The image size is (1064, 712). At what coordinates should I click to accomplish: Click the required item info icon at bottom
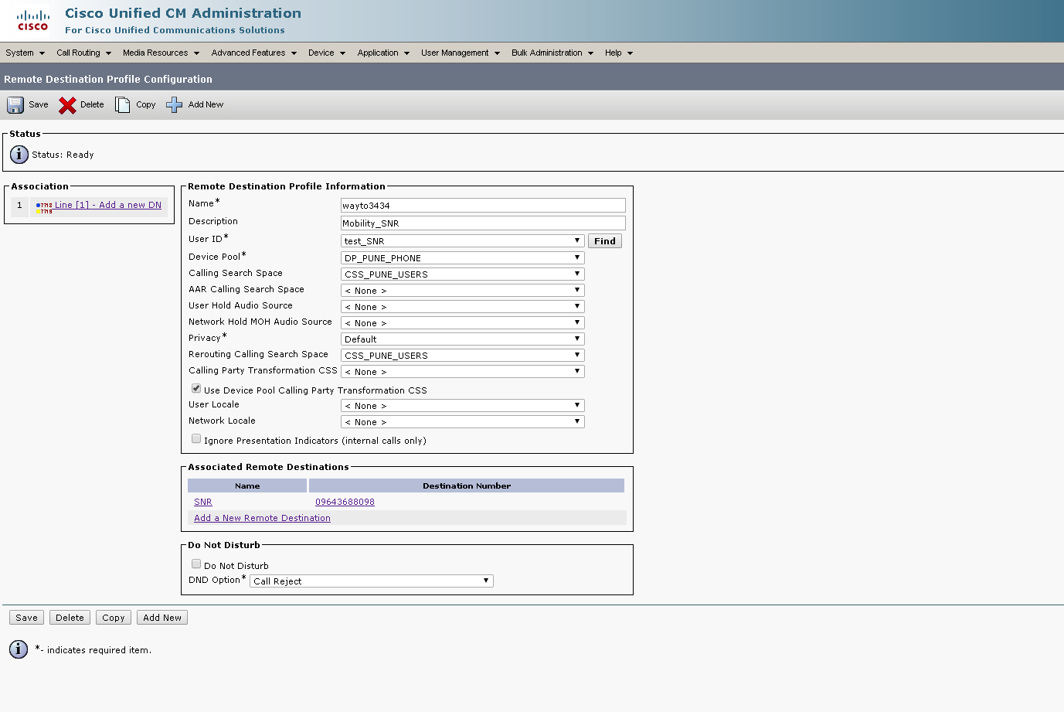pos(19,649)
